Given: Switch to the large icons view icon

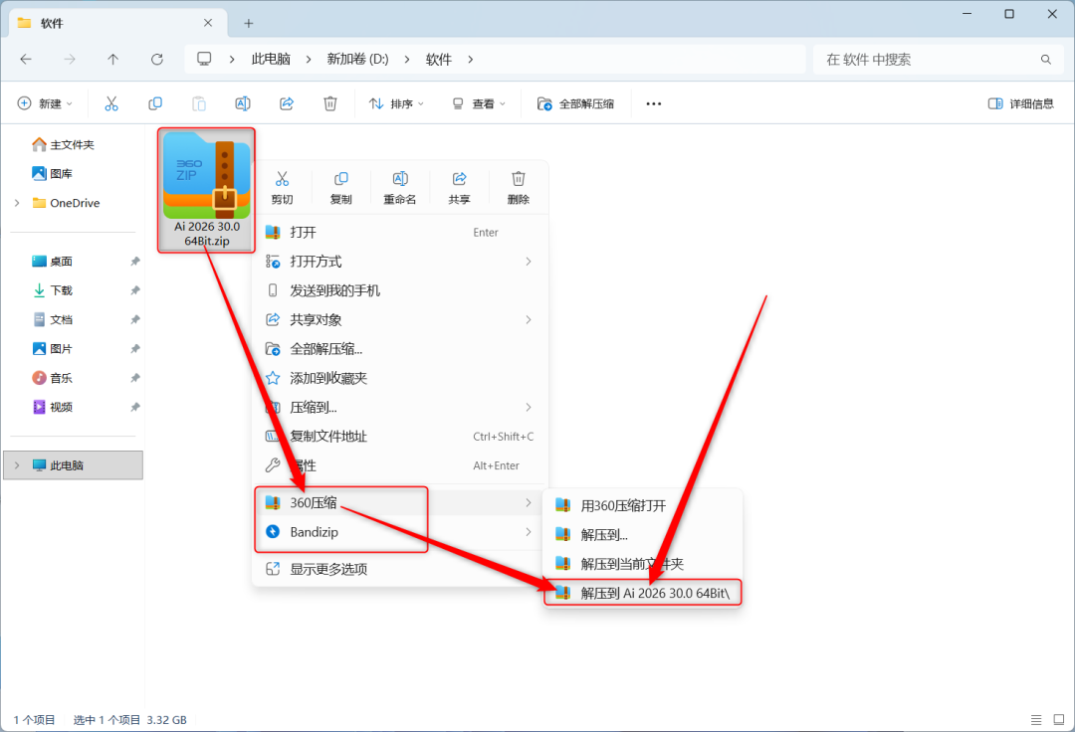Looking at the screenshot, I should point(1059,720).
